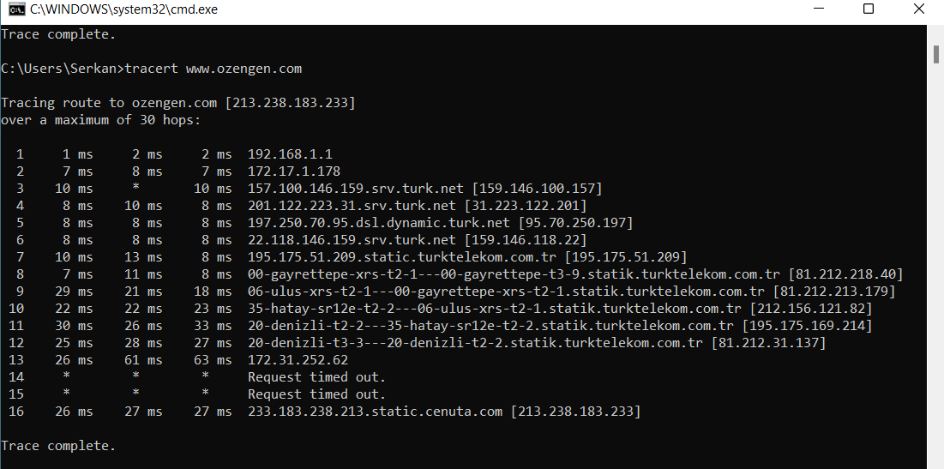Screen dimensions: 944x469
Task: Click the 197.250.70.95.dsl.dynamic.turk.net hostname
Action: (375, 223)
